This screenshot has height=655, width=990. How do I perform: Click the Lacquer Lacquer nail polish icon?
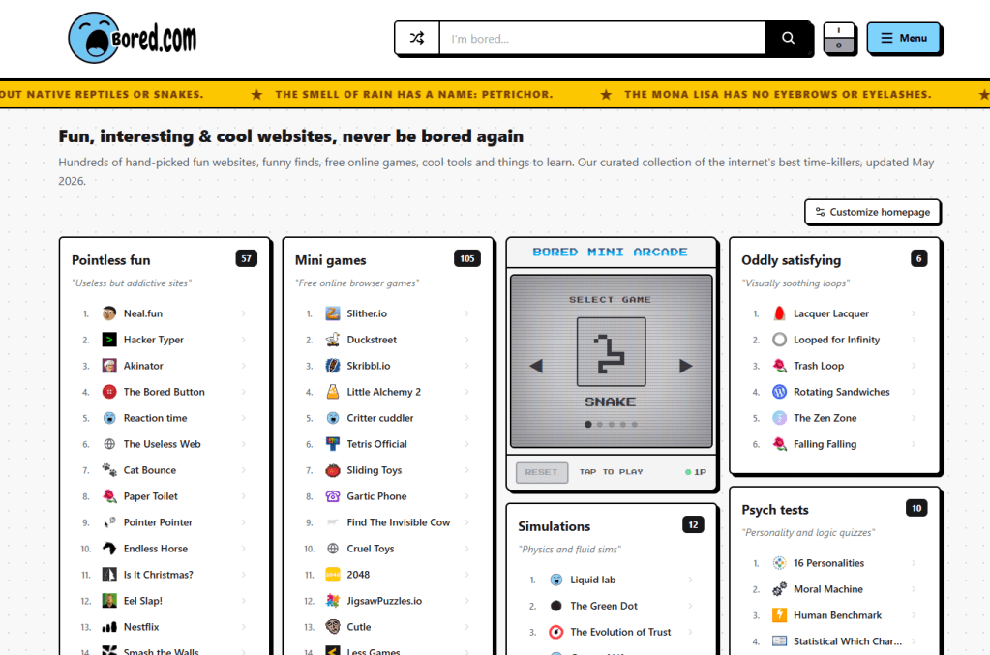pos(780,313)
